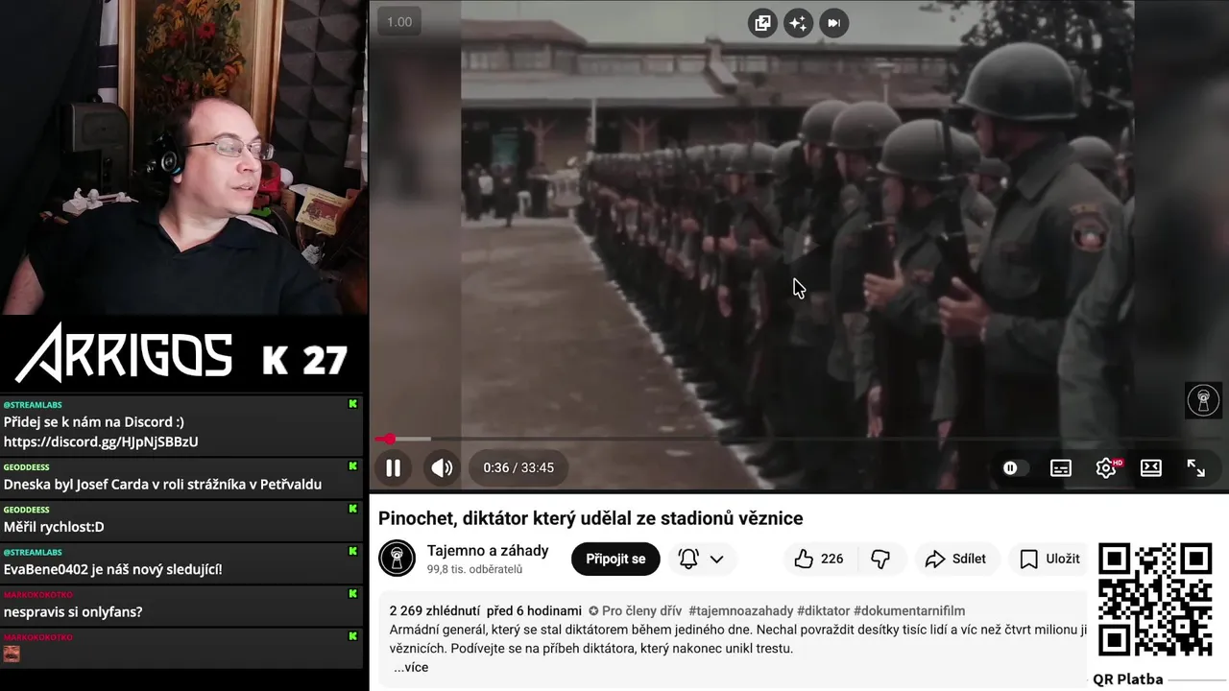The width and height of the screenshot is (1229, 691).
Task: Expand description with ...více
Action: tap(411, 667)
